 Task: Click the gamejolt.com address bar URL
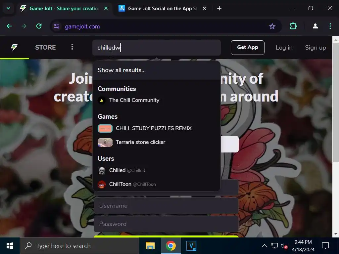pos(82,26)
